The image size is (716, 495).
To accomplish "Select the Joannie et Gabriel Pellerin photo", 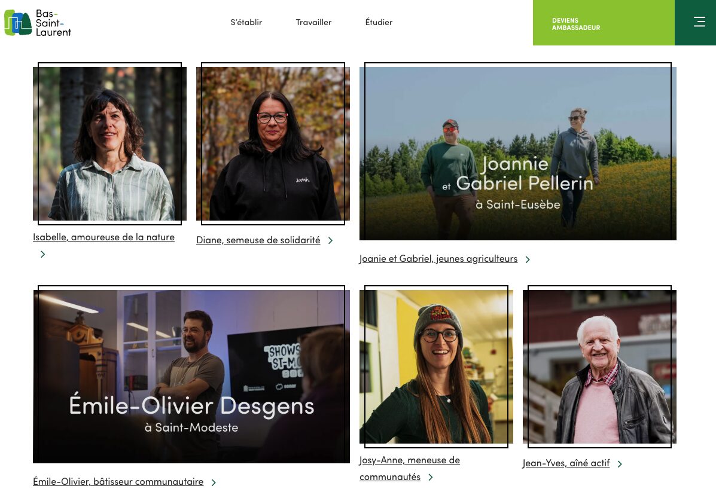I will pyautogui.click(x=518, y=154).
